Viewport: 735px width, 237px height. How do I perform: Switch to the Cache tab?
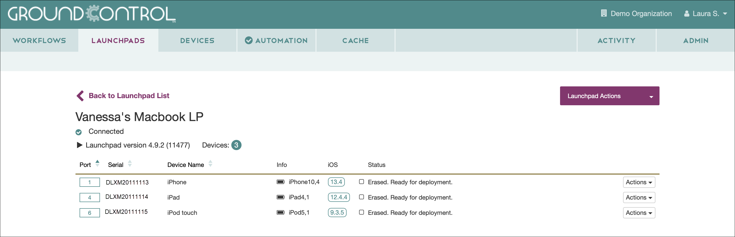pos(356,41)
